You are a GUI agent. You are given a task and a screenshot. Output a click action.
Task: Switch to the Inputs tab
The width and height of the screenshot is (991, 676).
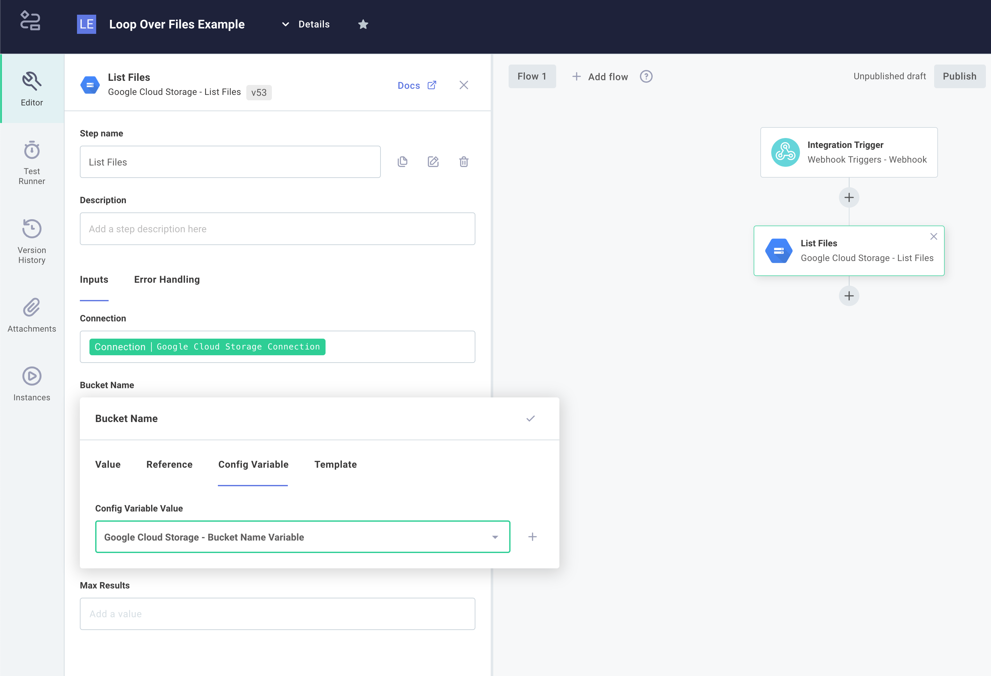94,279
